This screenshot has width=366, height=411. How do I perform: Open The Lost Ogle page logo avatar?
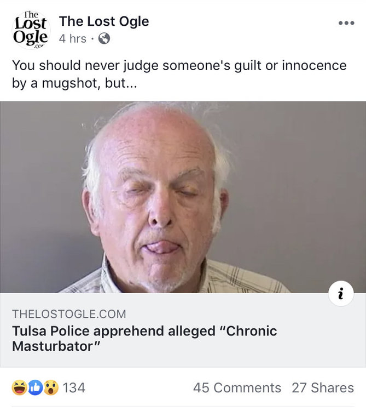click(x=31, y=30)
